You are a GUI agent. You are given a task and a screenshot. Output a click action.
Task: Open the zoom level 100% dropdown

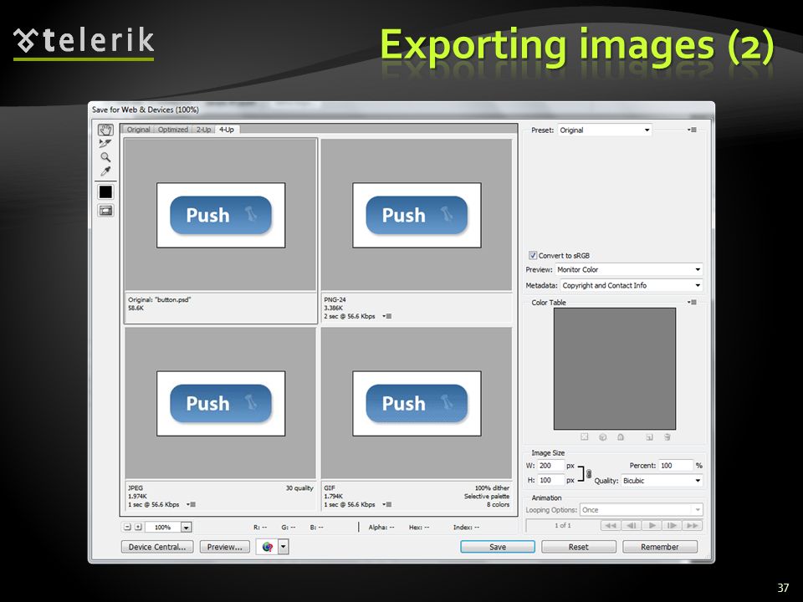186,528
